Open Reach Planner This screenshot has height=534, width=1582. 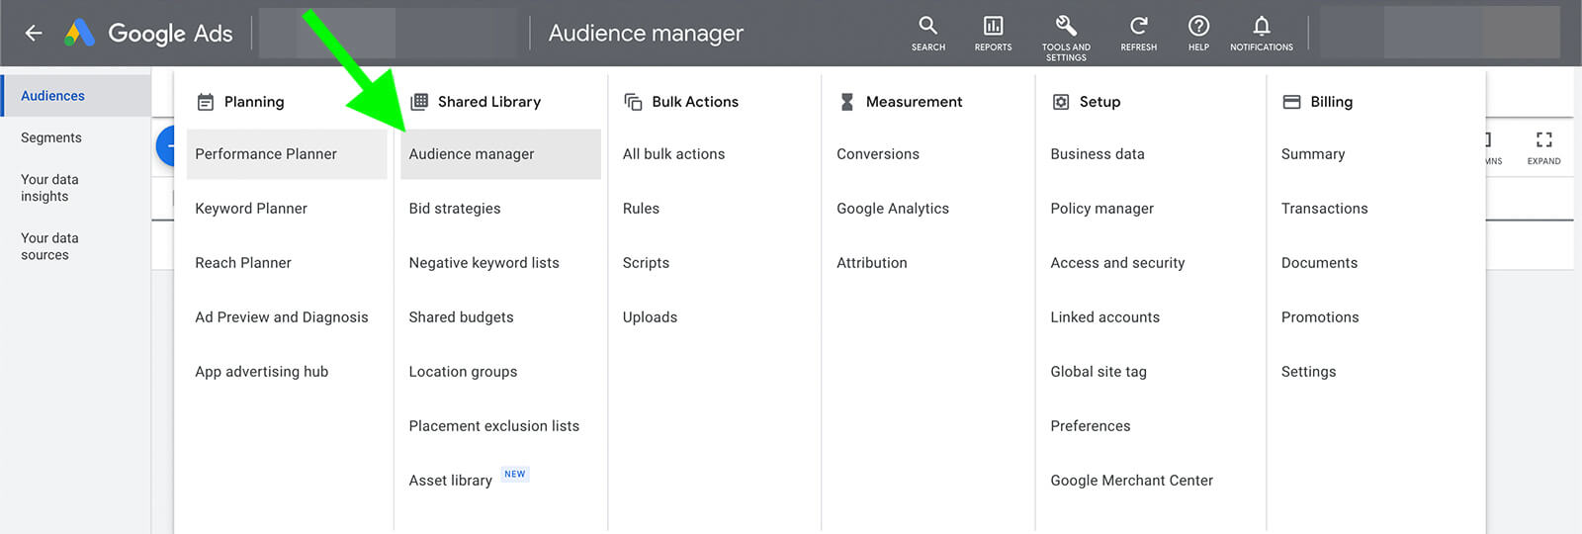(243, 263)
